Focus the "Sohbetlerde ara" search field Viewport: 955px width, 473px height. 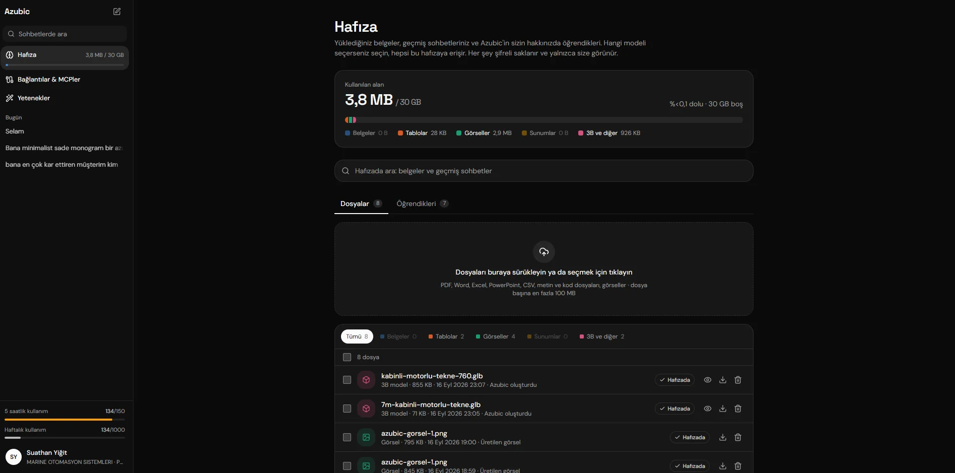point(64,34)
